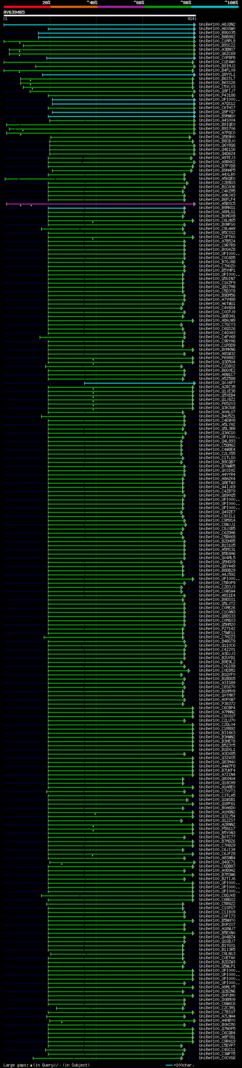The height and width of the screenshot is (1068, 242).
Task: Click the UniRef100_Q6ZC69 label
Action: tap(217, 53)
